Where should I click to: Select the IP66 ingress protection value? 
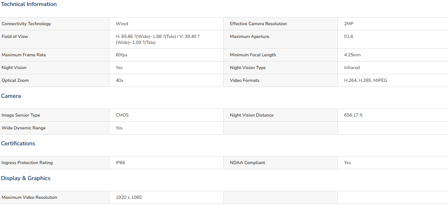point(120,162)
